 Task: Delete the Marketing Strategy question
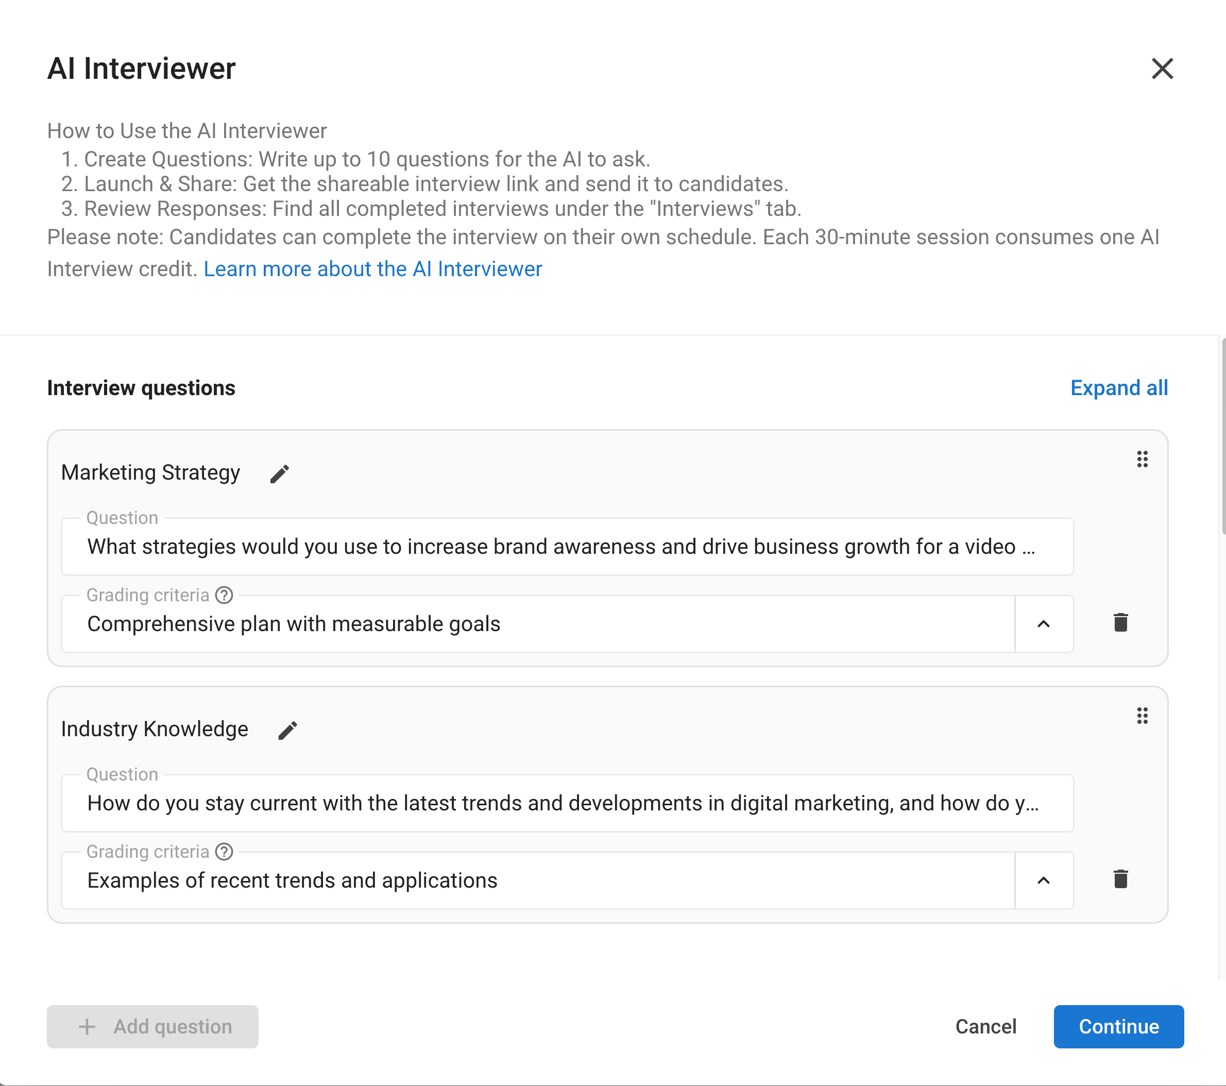pos(1120,622)
